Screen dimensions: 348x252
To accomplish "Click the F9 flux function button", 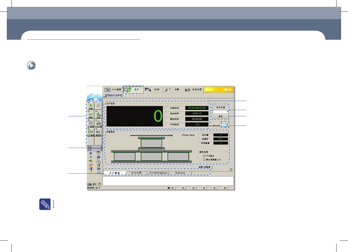I will click(98, 132).
